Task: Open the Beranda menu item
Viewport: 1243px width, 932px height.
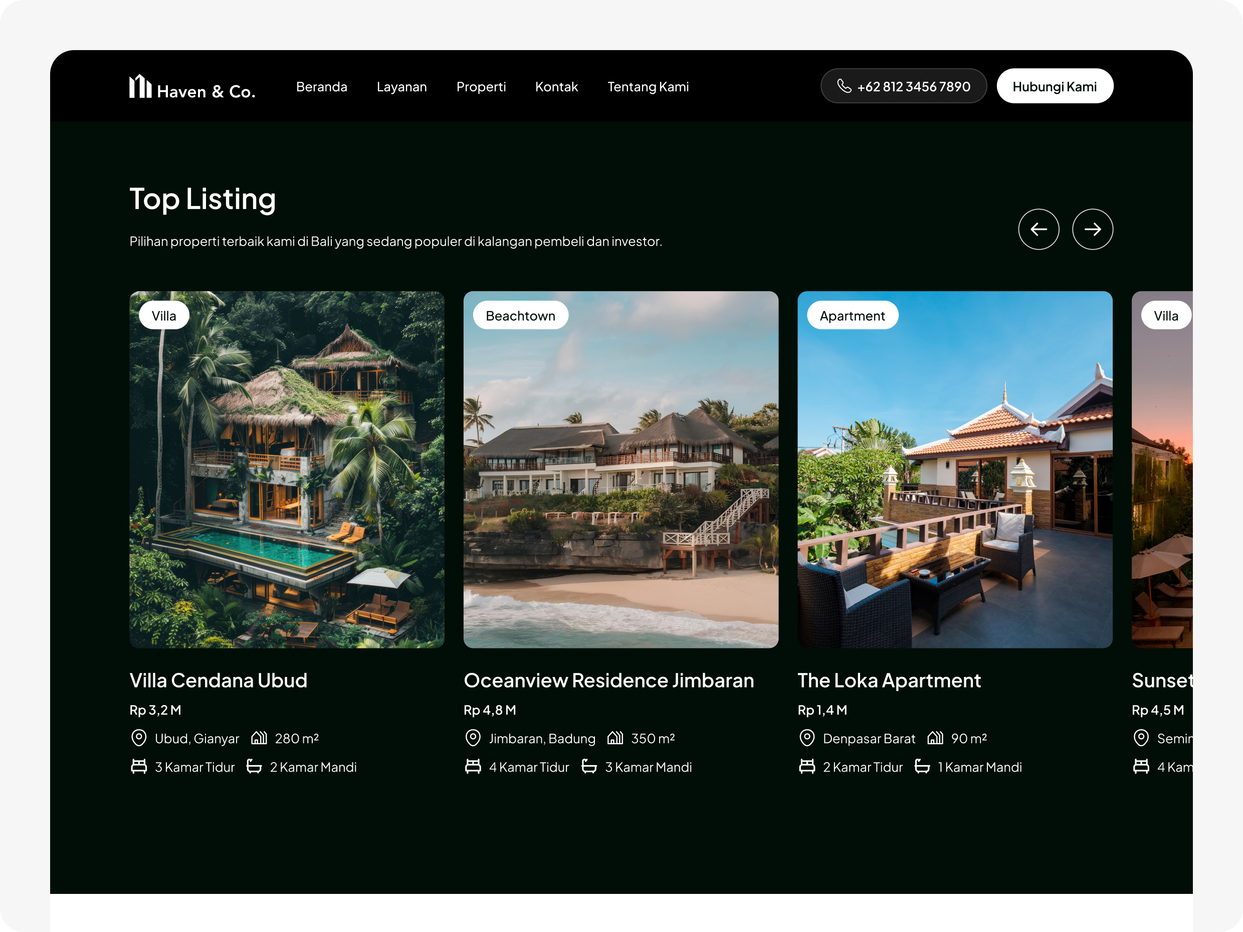Action: [321, 87]
